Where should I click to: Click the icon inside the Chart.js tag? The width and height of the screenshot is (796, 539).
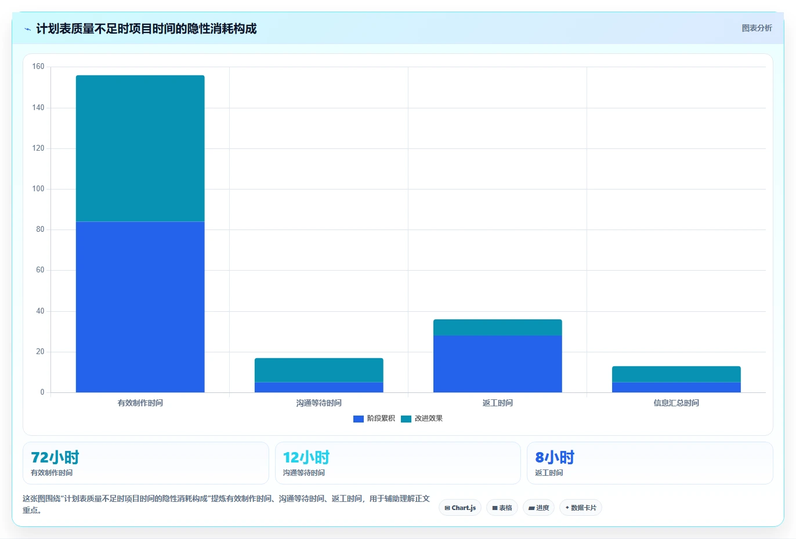(x=447, y=508)
